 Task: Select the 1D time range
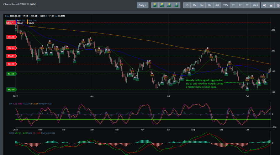point(187,5)
